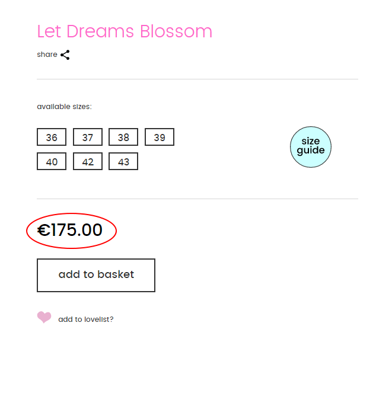
Task: Choose size 38
Action: (x=123, y=138)
